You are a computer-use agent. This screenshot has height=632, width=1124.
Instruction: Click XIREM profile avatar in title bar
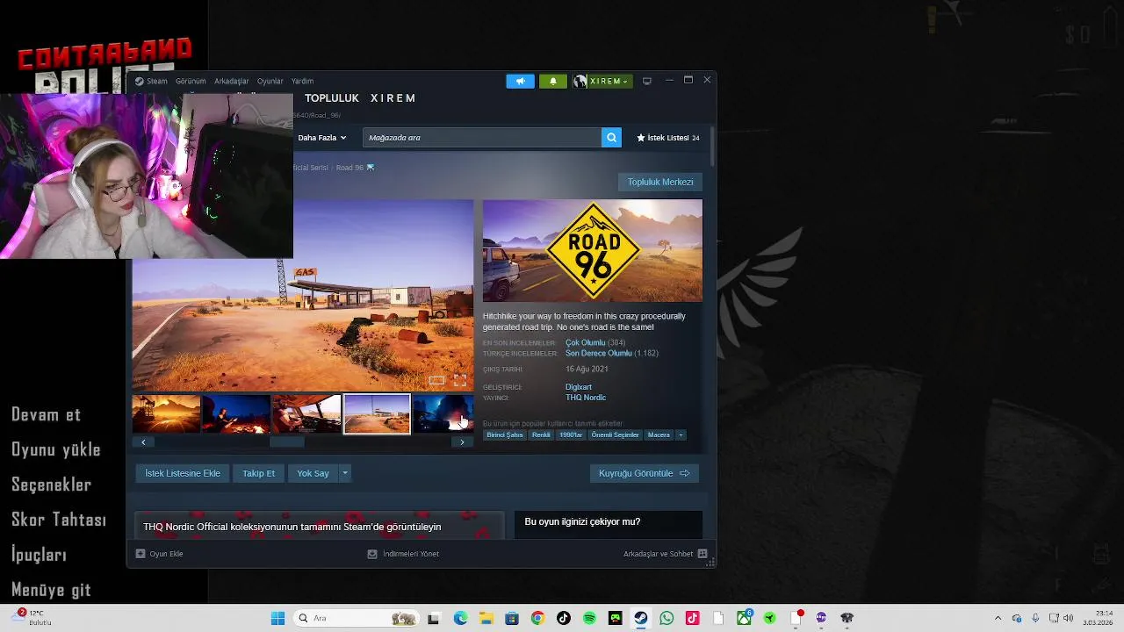pyautogui.click(x=580, y=81)
